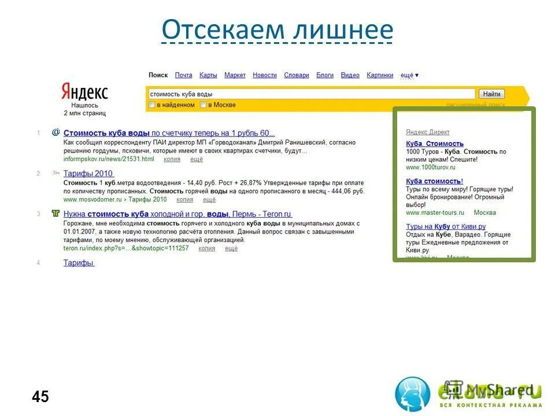Select the Поиск tab label
The image size is (555, 416).
pos(158,75)
